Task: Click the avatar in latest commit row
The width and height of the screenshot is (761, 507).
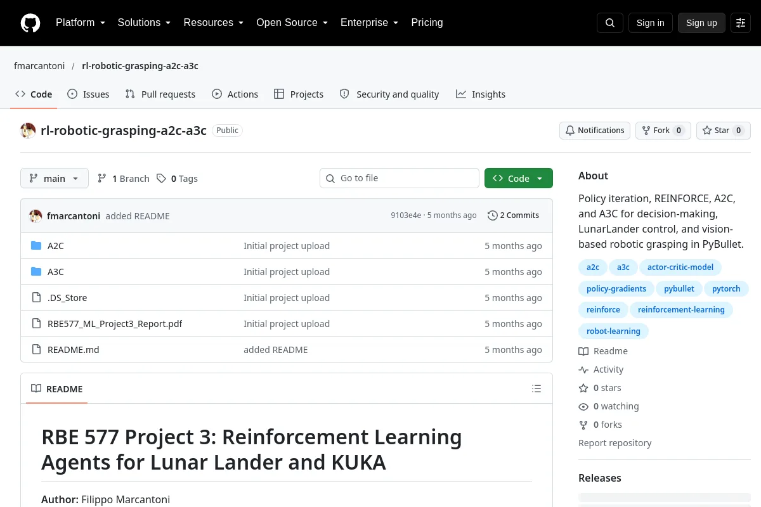Action: (x=36, y=215)
